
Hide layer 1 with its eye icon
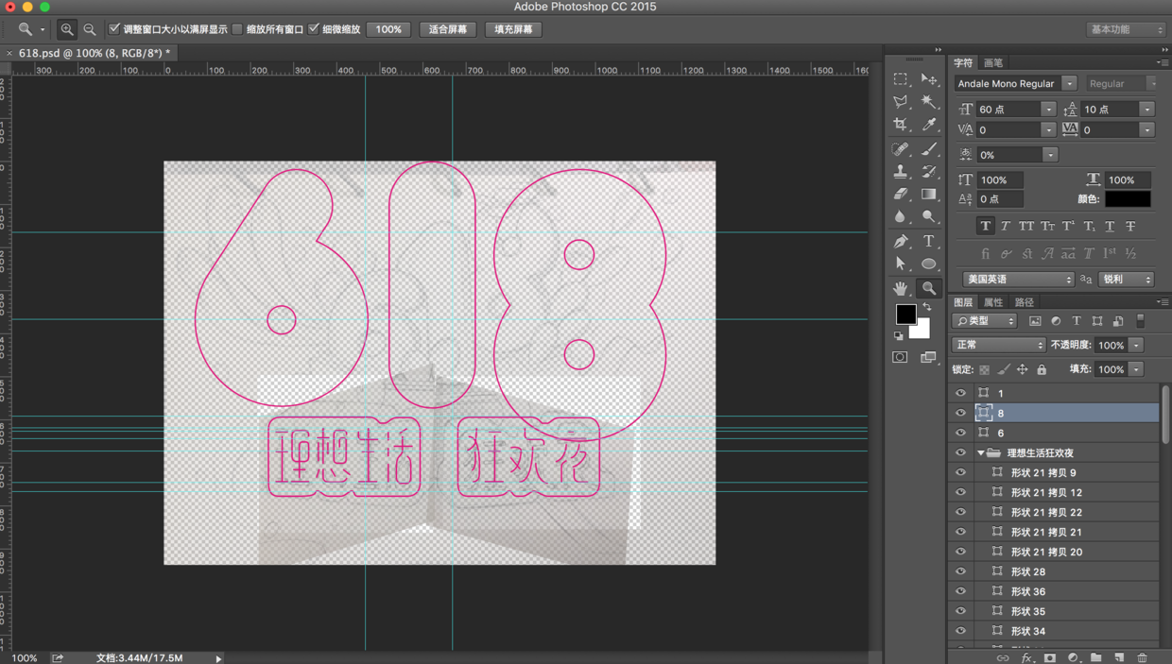point(961,393)
